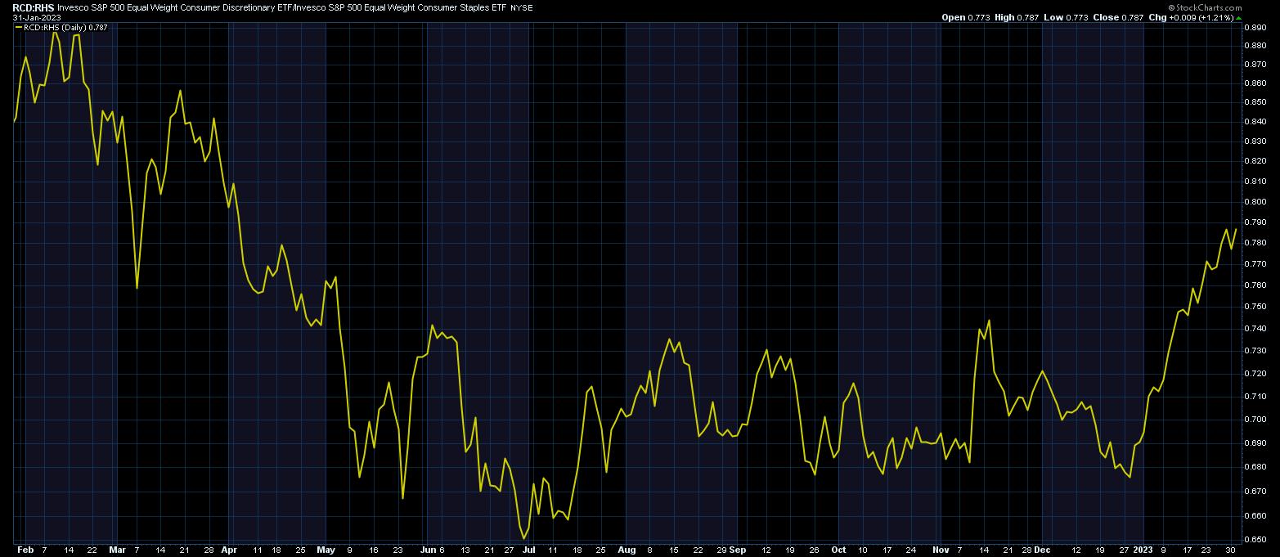1280x557 pixels.
Task: Click the RCD:RHS ticker symbol title
Action: click(x=28, y=7)
